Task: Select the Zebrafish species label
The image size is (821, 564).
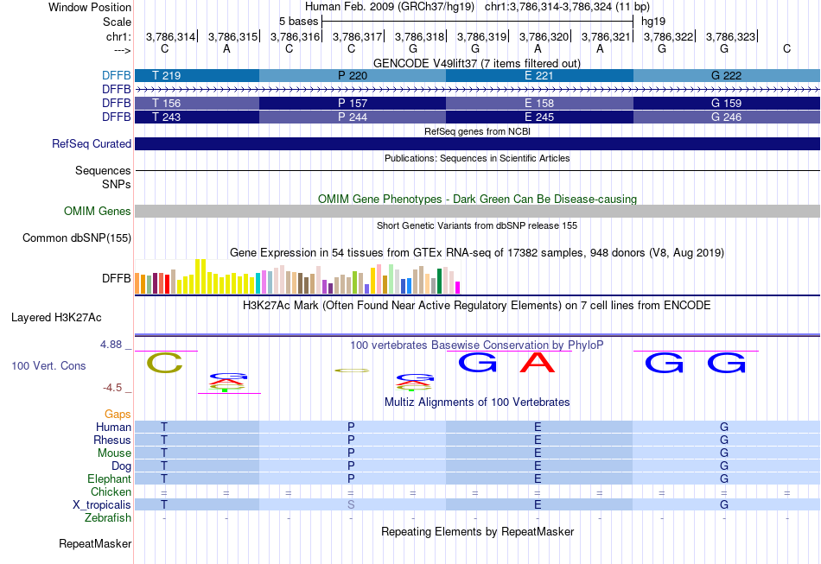Action: pos(108,518)
